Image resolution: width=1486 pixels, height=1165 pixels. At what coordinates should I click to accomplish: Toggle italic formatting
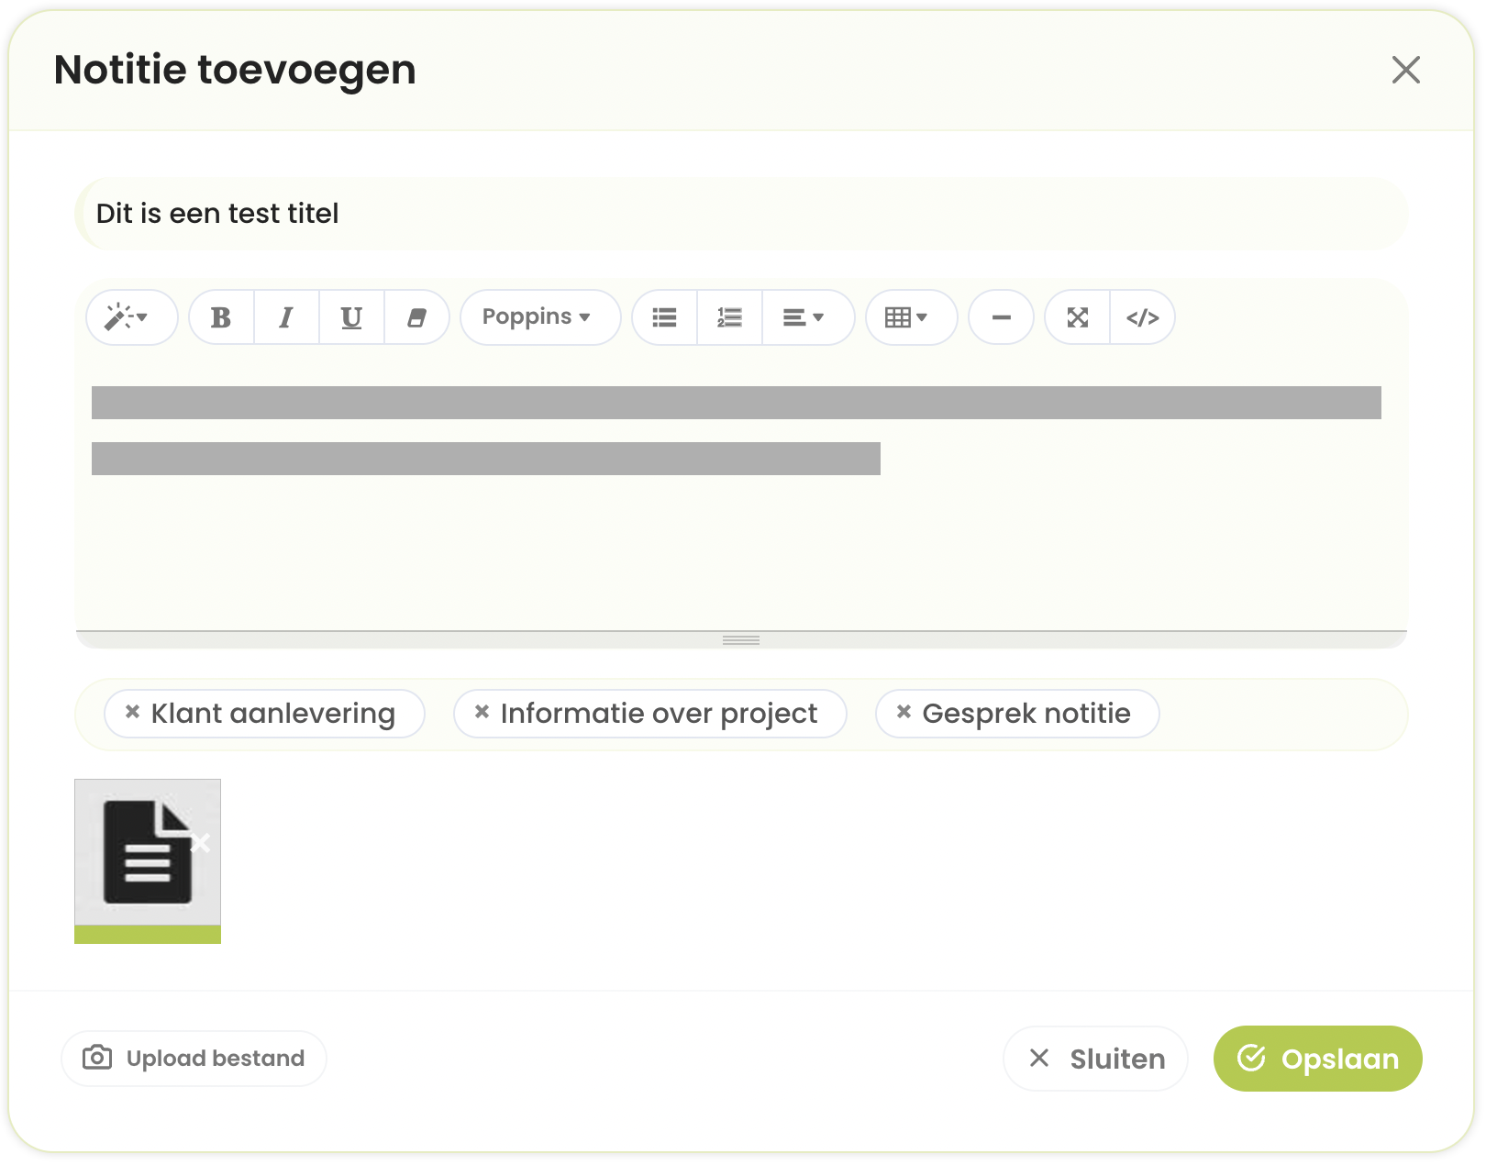[286, 318]
